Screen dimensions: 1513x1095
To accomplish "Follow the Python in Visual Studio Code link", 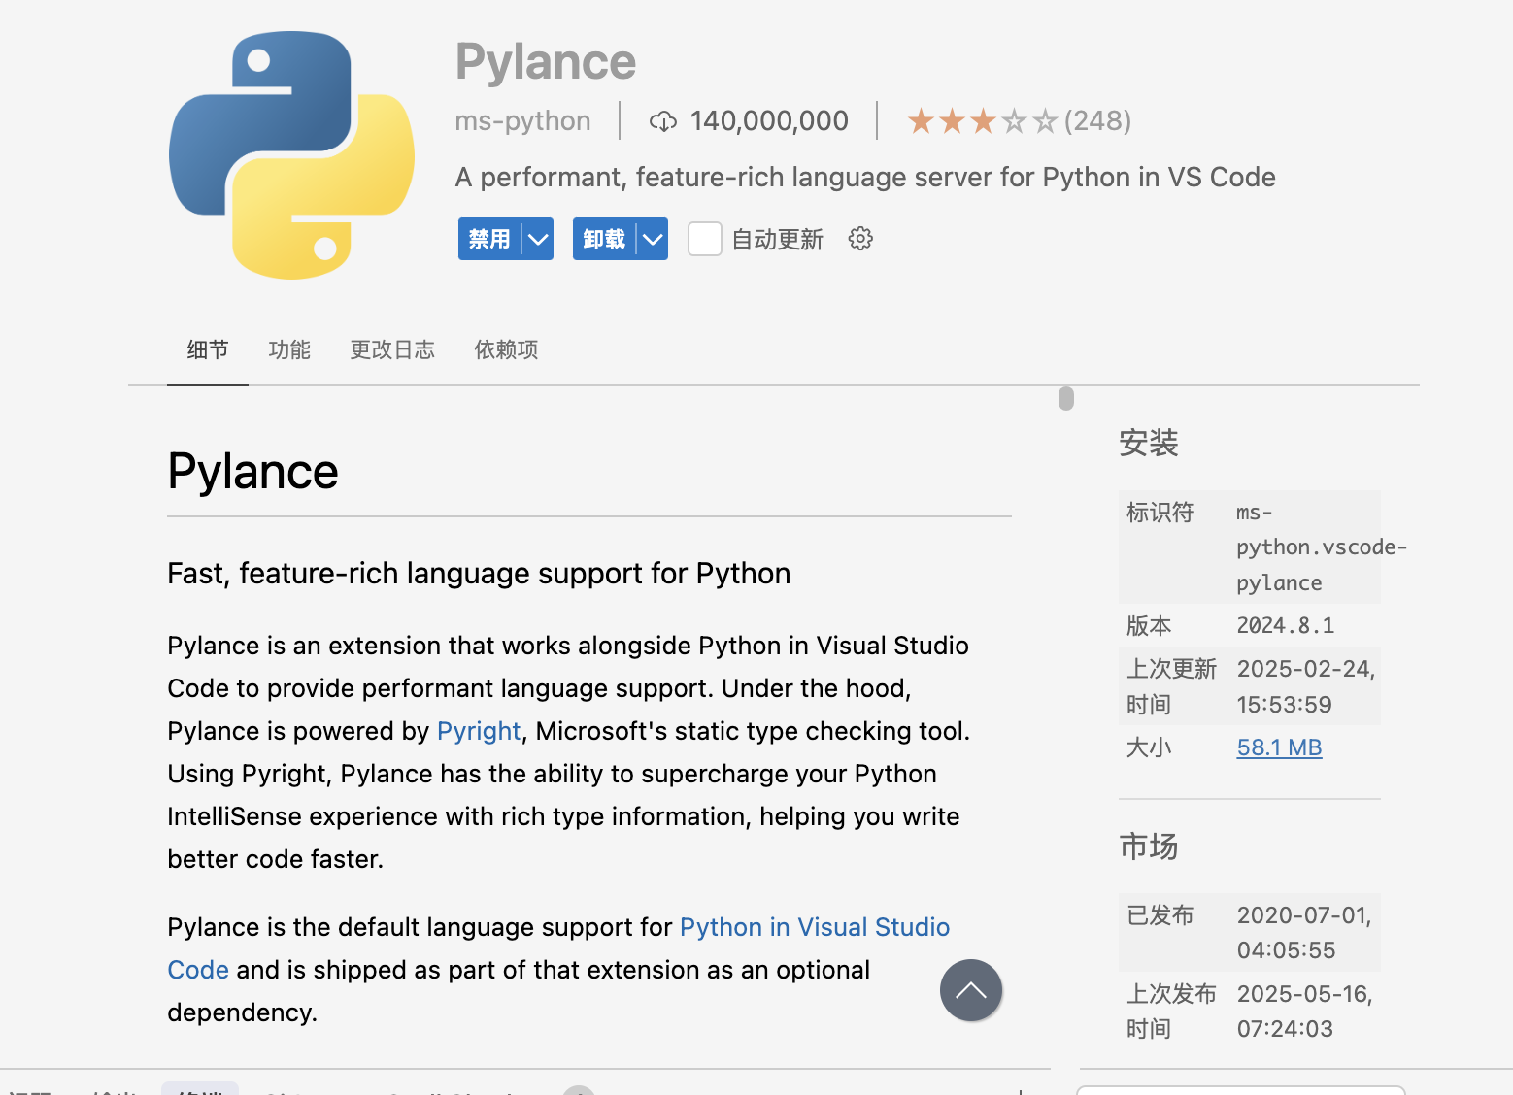I will 814,927.
